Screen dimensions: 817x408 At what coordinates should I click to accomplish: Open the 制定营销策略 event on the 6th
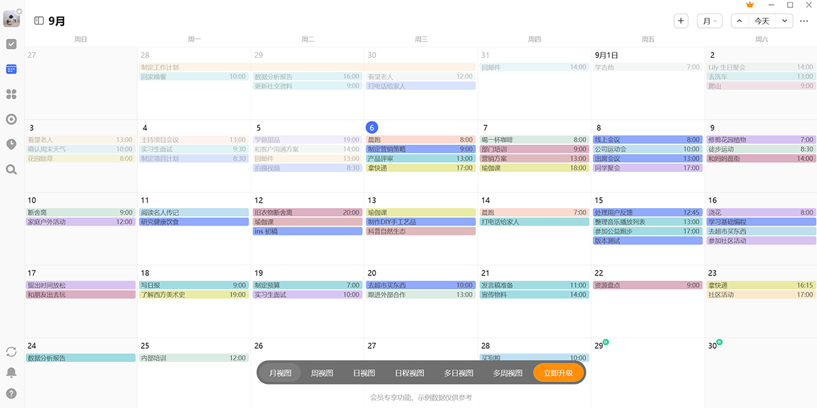420,149
